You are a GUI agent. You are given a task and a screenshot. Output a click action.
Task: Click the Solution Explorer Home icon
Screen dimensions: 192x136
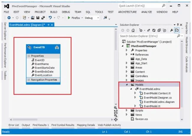[x=133, y=30]
